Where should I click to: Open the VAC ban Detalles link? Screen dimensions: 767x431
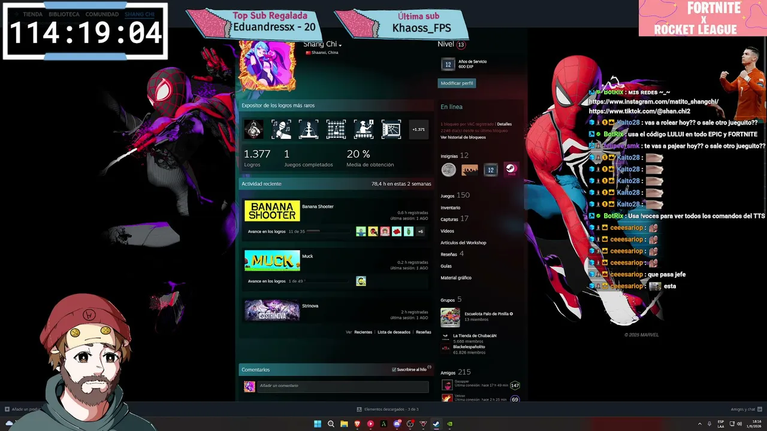(x=504, y=124)
